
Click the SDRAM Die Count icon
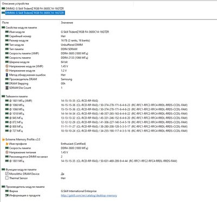coord(7,88)
